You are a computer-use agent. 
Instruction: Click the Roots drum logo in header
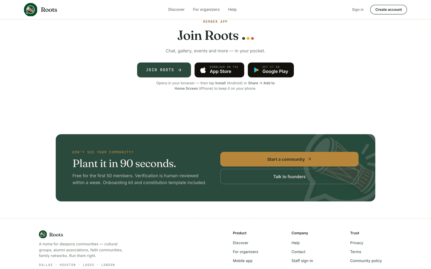coord(31,10)
